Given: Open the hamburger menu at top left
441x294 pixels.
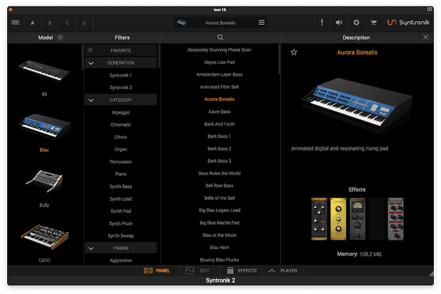Looking at the screenshot, I should pyautogui.click(x=15, y=23).
